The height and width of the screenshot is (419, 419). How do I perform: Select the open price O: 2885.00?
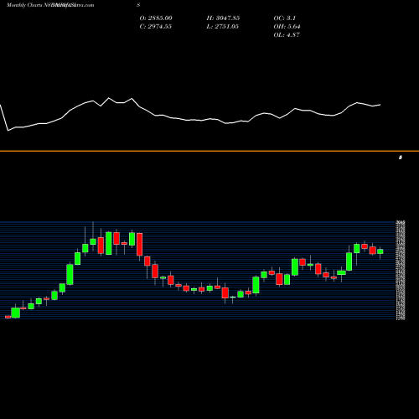coord(156,18)
